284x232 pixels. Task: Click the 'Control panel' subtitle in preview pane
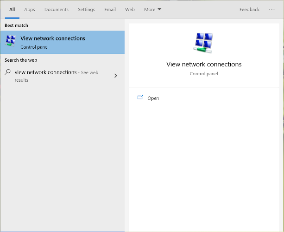[x=204, y=74]
